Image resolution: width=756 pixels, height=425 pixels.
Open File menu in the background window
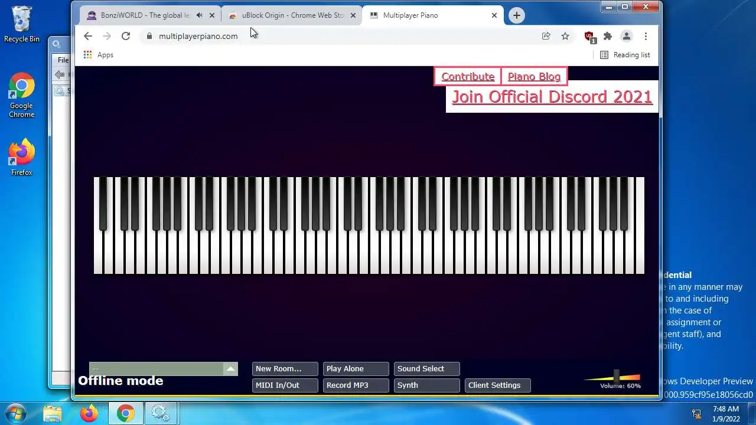click(x=63, y=60)
